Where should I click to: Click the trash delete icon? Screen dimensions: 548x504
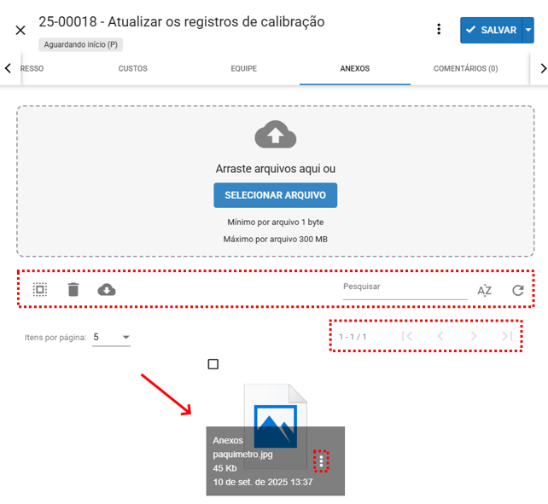[x=73, y=290]
